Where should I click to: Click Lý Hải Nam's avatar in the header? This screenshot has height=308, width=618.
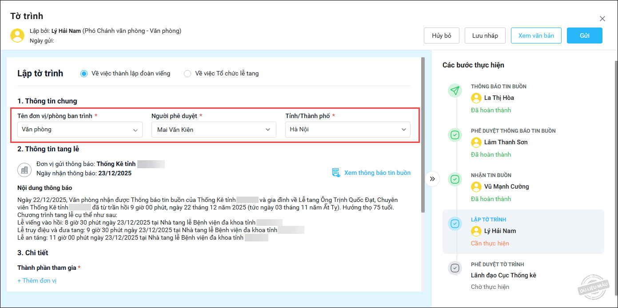pyautogui.click(x=17, y=36)
